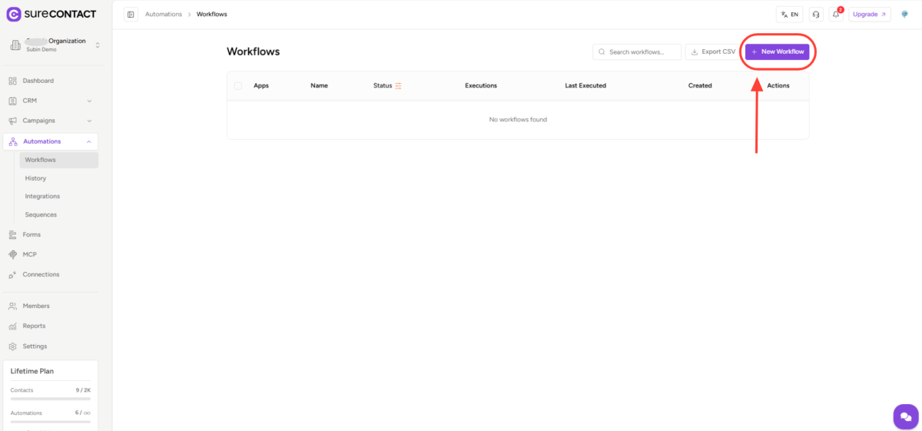Open the chat widget bubble
This screenshot has width=922, height=431.
[x=905, y=416]
